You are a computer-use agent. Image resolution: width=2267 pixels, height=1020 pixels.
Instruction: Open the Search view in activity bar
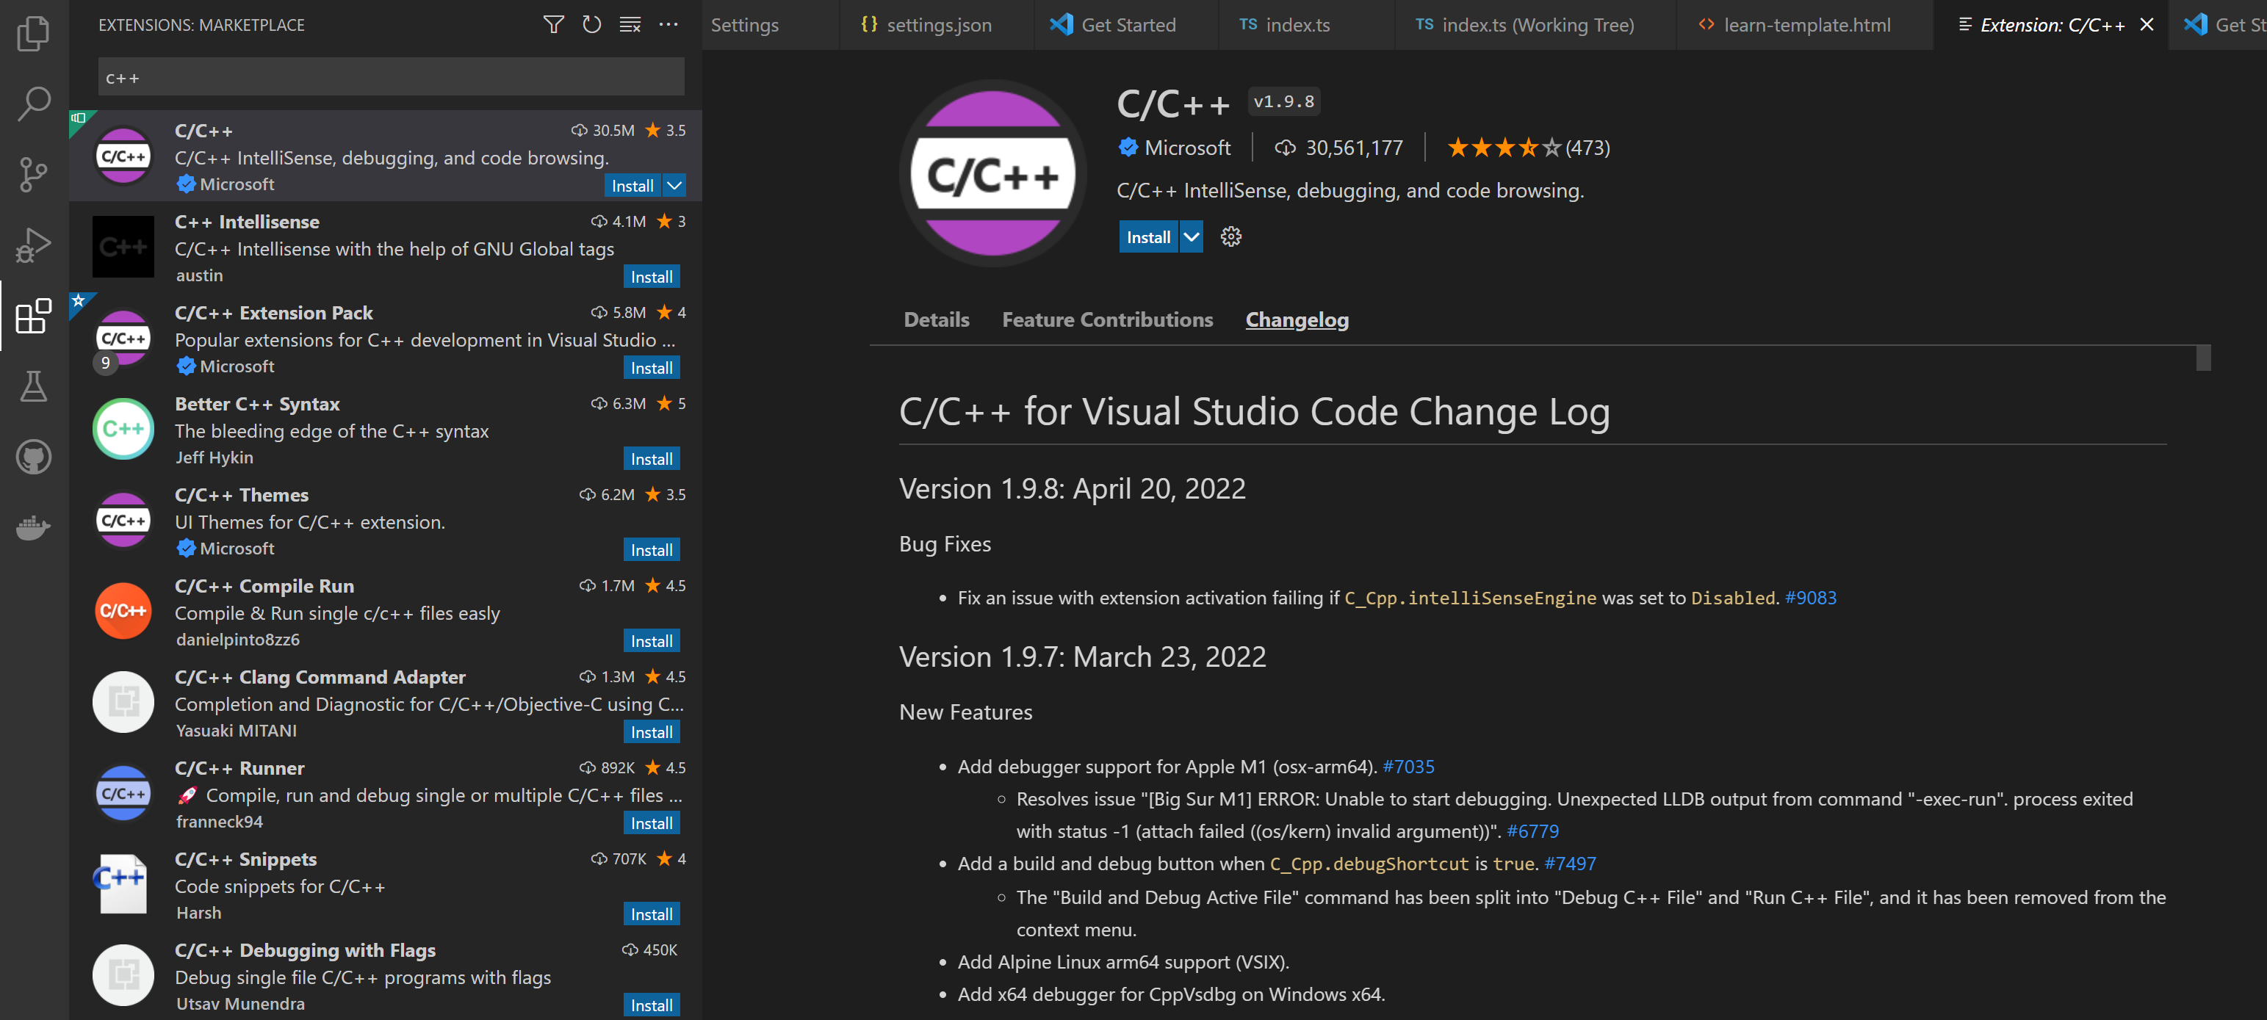(x=34, y=104)
